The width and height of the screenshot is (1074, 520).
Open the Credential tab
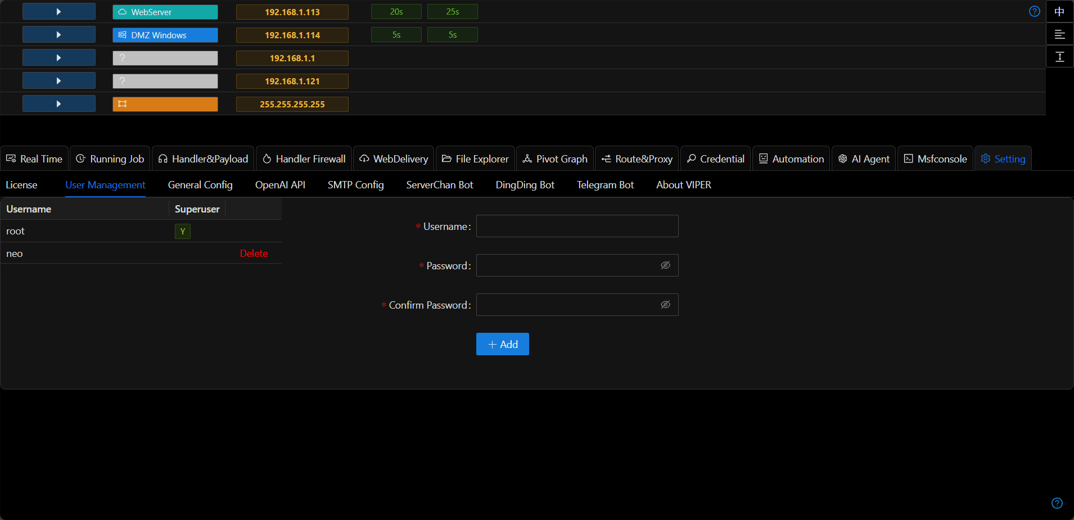pos(716,159)
